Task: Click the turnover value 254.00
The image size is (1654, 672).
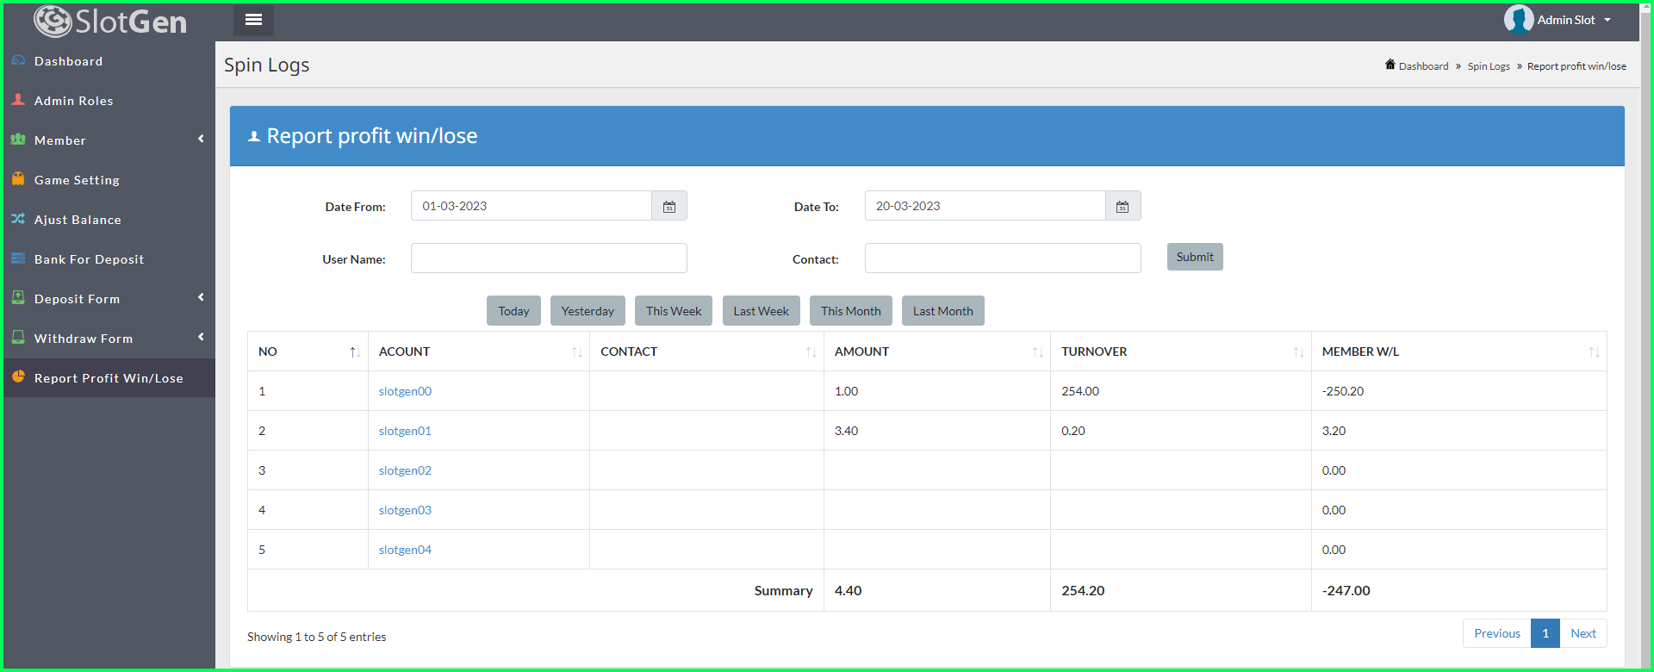Action: (x=1080, y=391)
